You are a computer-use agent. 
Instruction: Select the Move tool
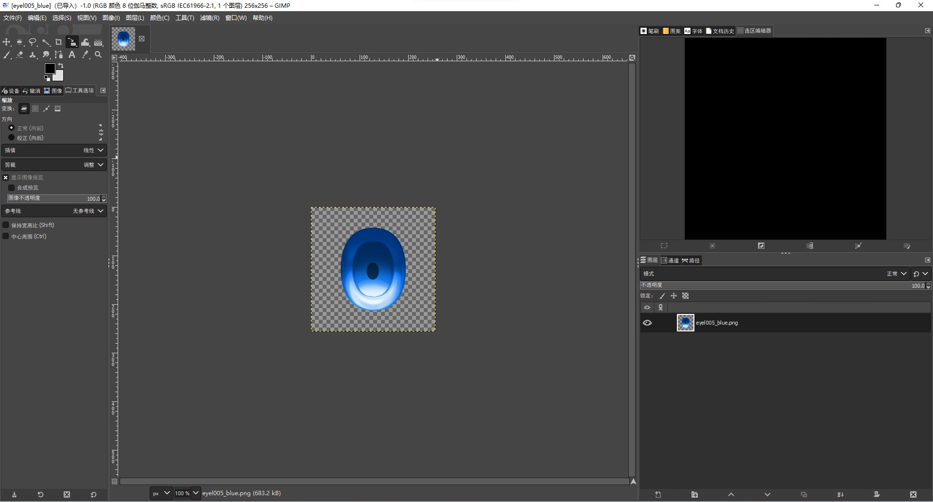tap(7, 42)
